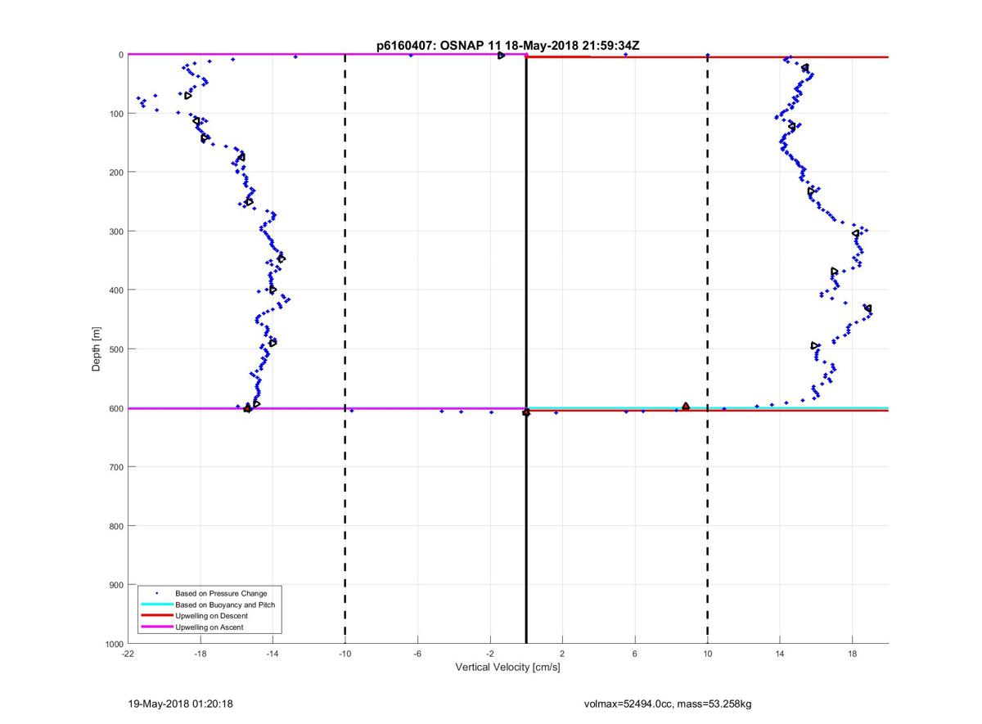
Task: Click the y-axis tick label 1000
Action: pos(114,644)
